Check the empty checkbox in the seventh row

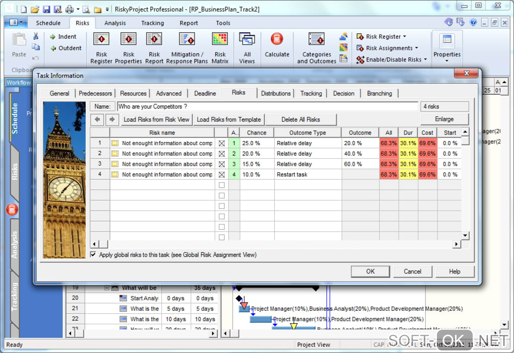click(222, 206)
